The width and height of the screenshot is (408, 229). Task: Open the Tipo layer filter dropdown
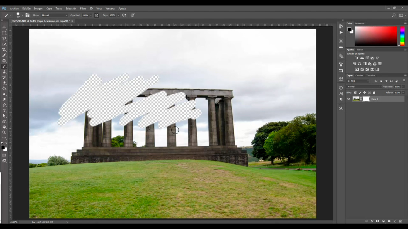tap(358, 81)
